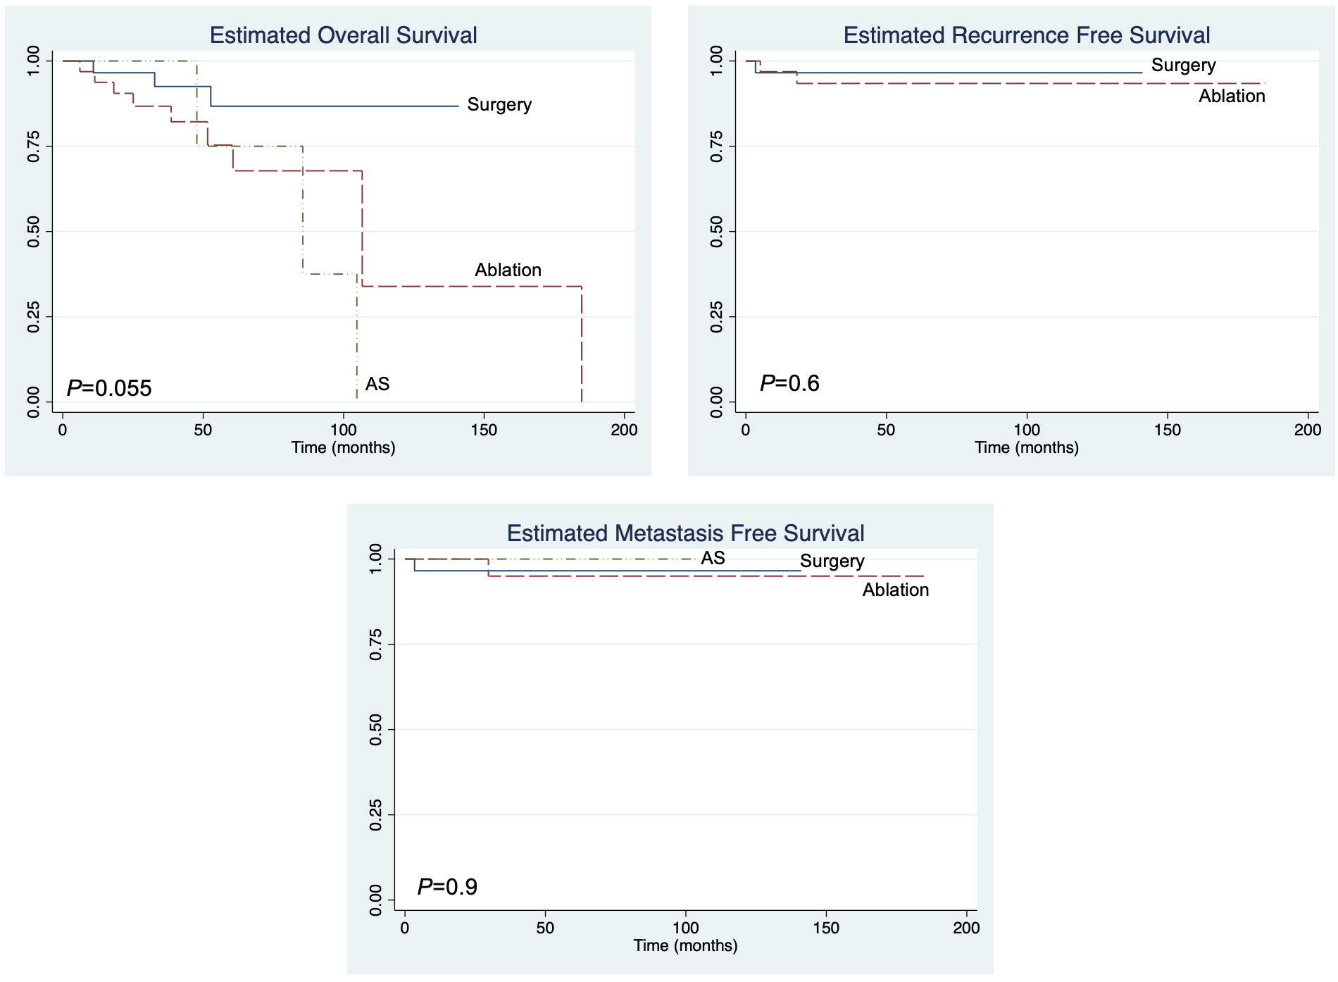This screenshot has height=982, width=1338.
Task: Click the AS label in Overall Survival plot
Action: 377,384
